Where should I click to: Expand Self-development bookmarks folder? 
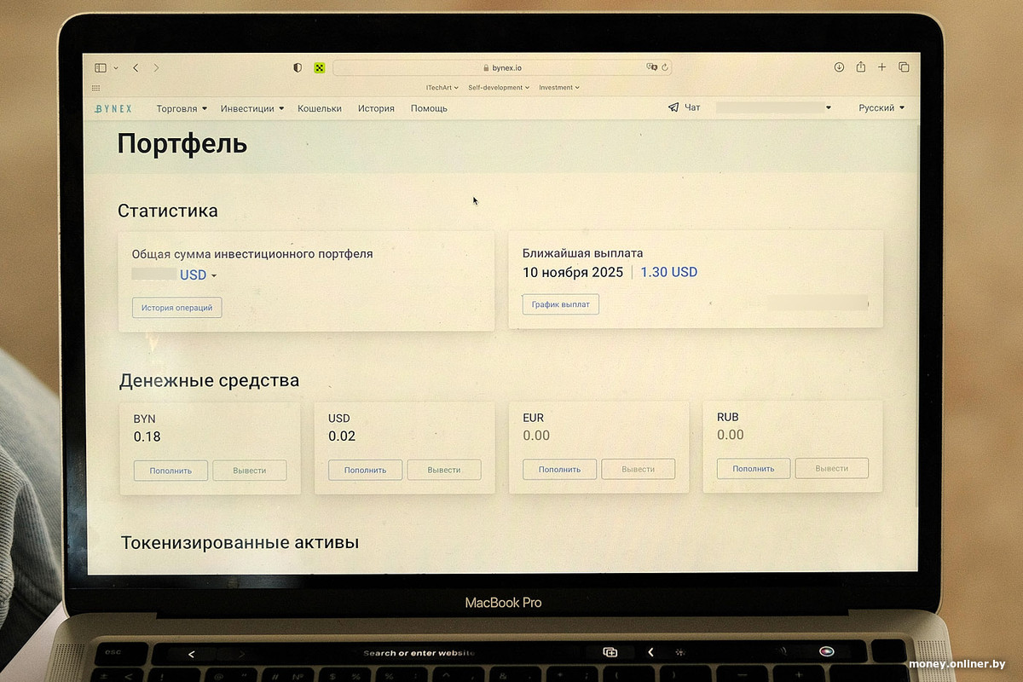(499, 87)
